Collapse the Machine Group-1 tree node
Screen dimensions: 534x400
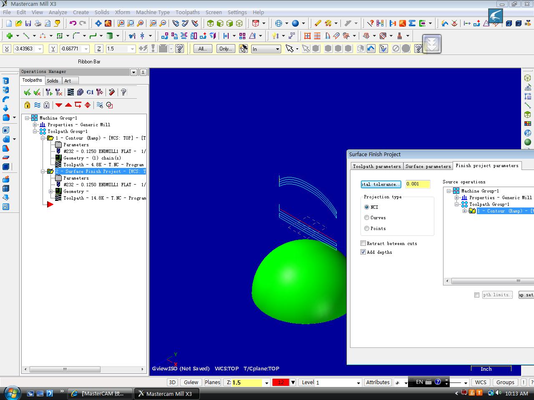pos(27,118)
